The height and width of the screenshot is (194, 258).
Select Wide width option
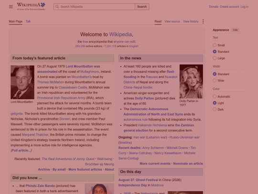tap(215, 80)
